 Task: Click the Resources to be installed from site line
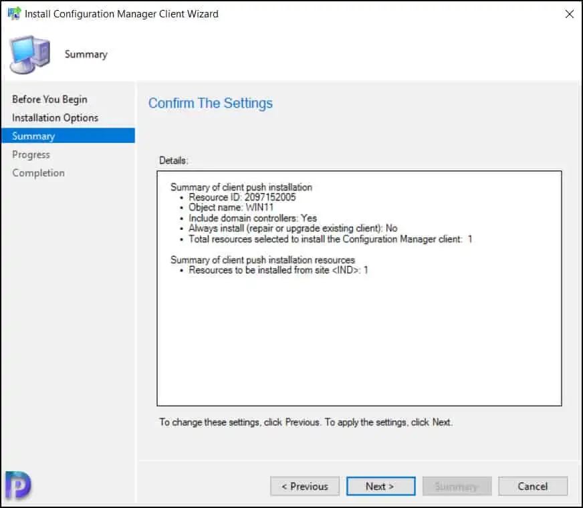[x=278, y=270]
